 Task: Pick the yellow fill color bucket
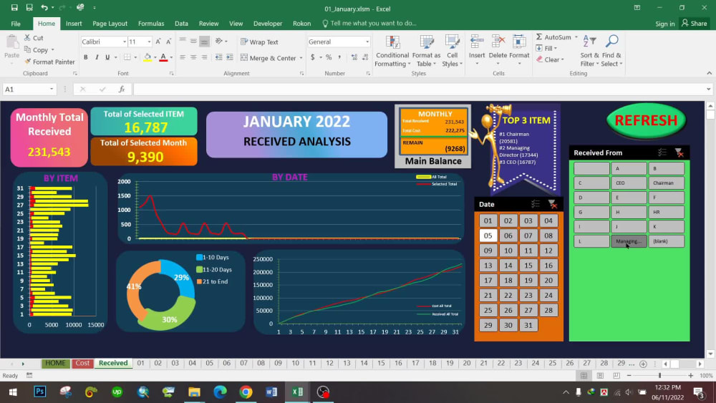click(147, 57)
